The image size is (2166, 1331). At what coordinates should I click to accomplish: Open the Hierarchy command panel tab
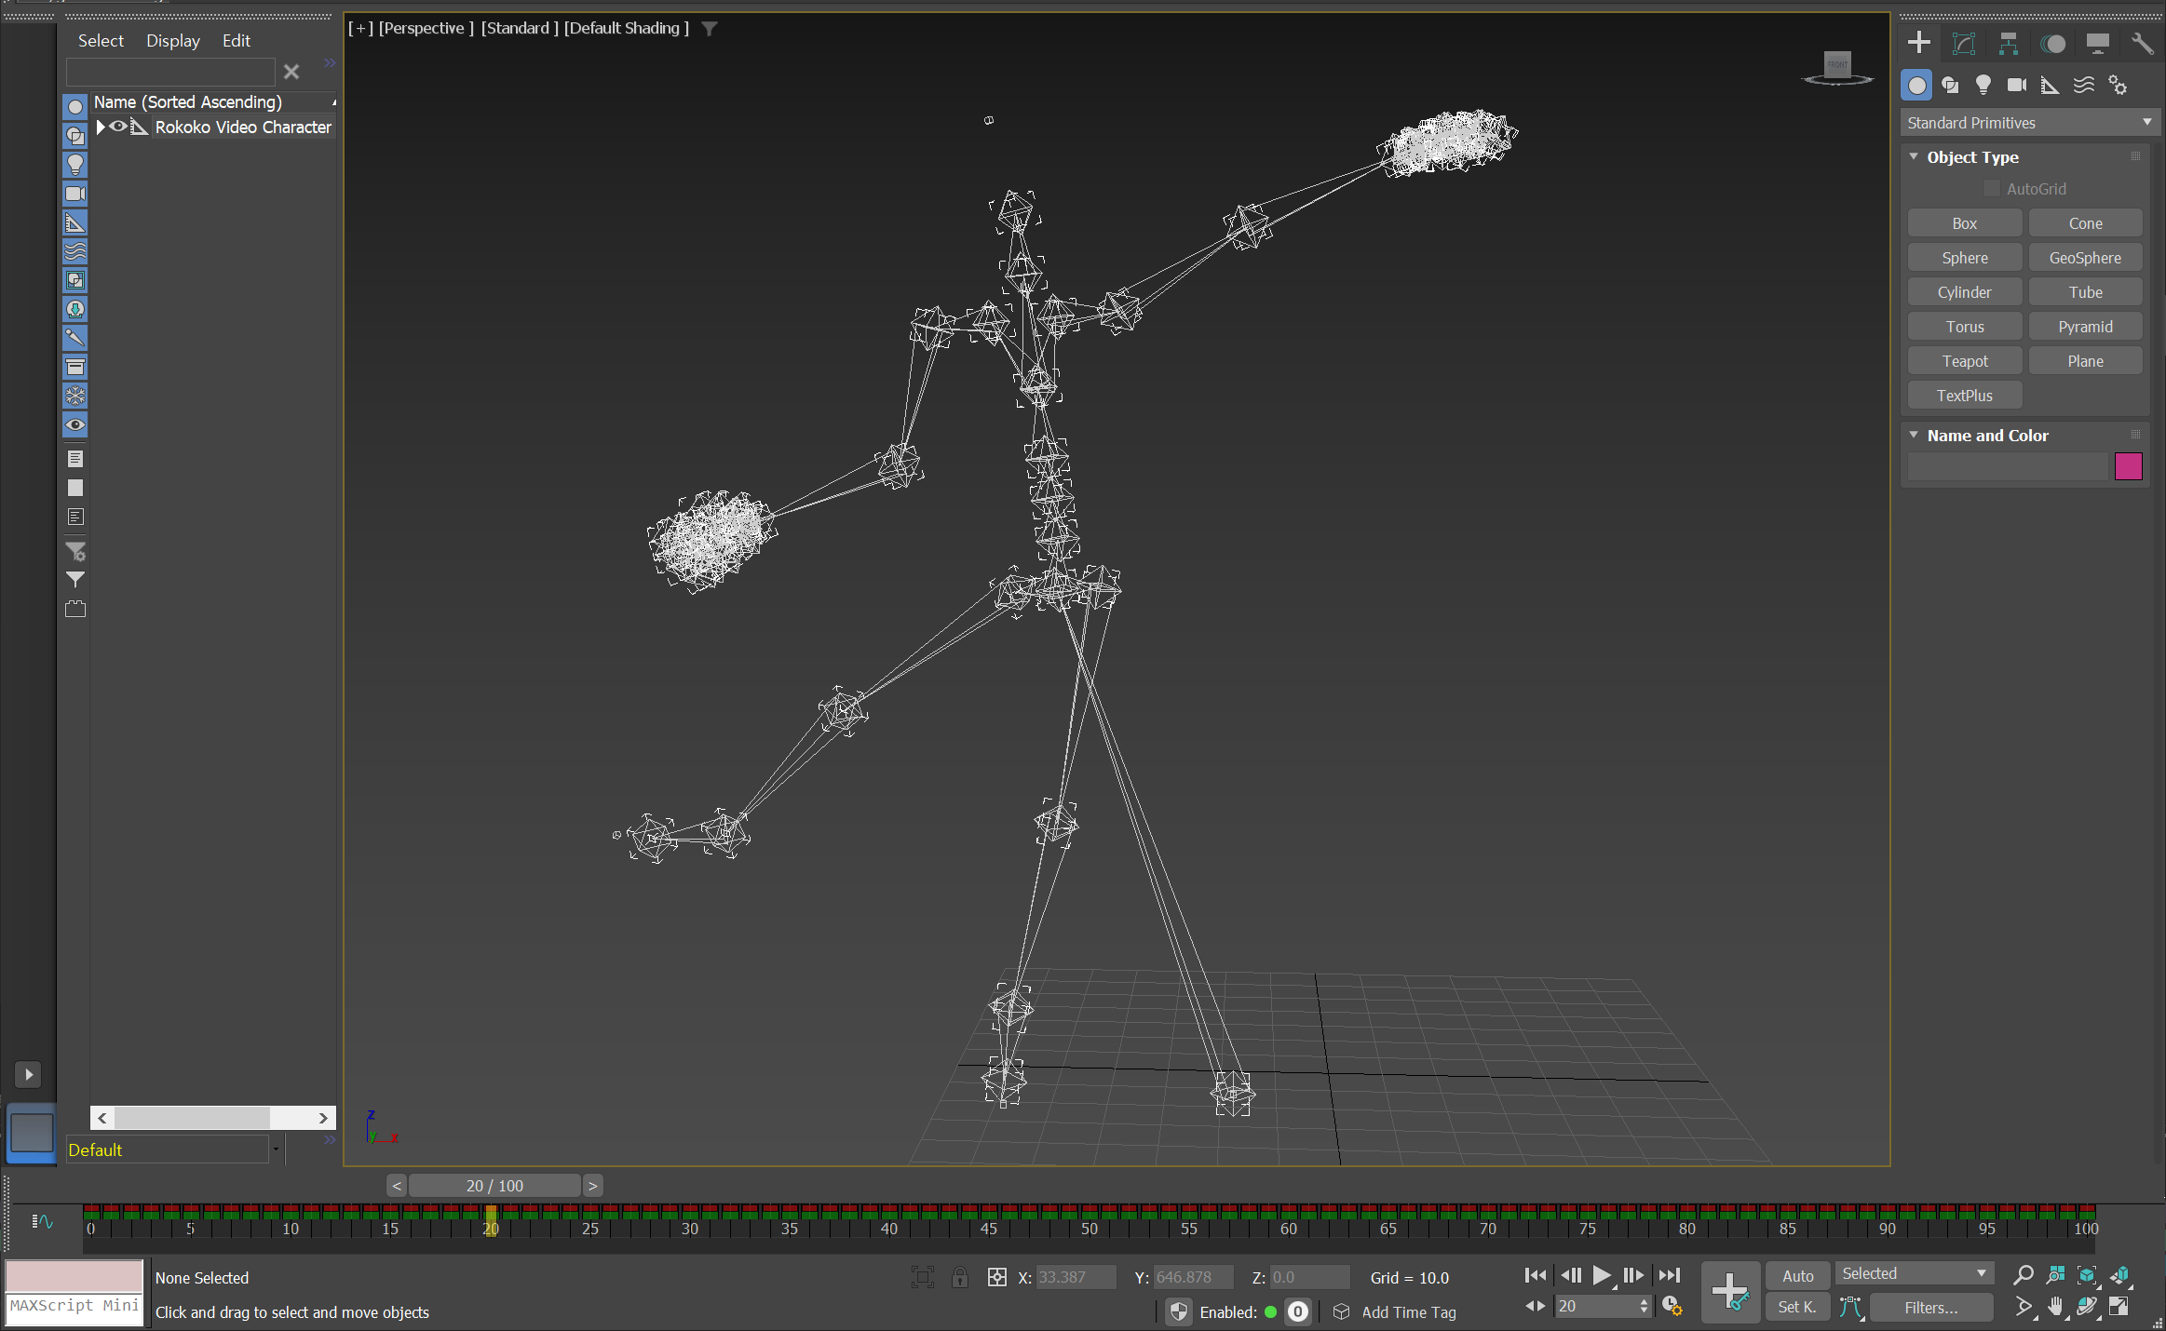(x=2008, y=44)
